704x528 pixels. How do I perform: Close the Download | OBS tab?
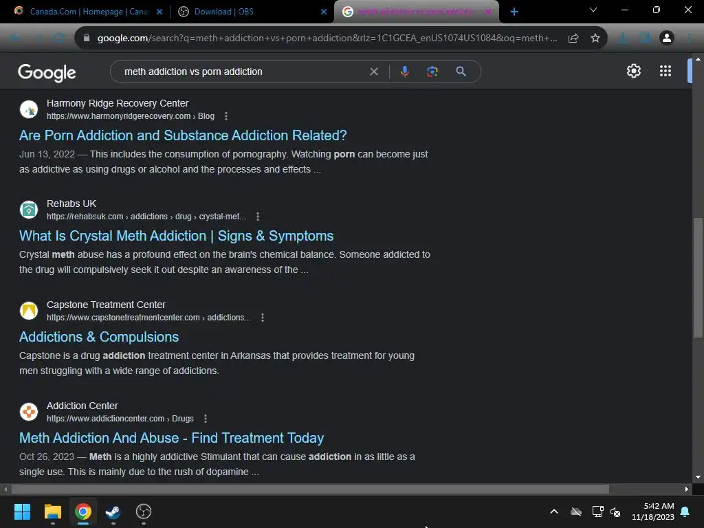click(x=324, y=12)
